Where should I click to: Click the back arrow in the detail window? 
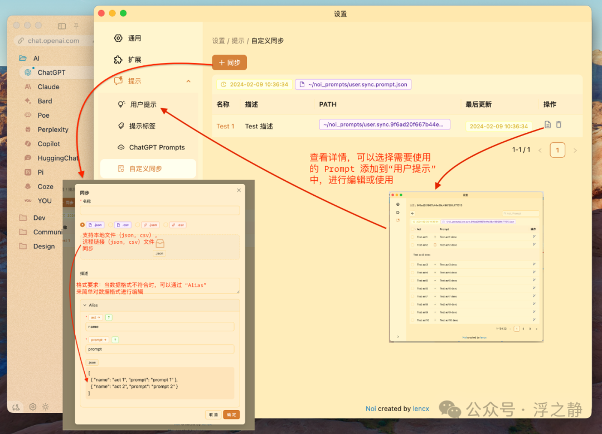pyautogui.click(x=412, y=213)
